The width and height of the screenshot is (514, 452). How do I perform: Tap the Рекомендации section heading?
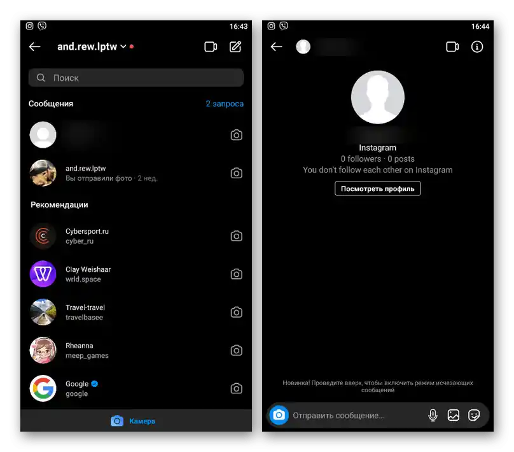pyautogui.click(x=59, y=205)
